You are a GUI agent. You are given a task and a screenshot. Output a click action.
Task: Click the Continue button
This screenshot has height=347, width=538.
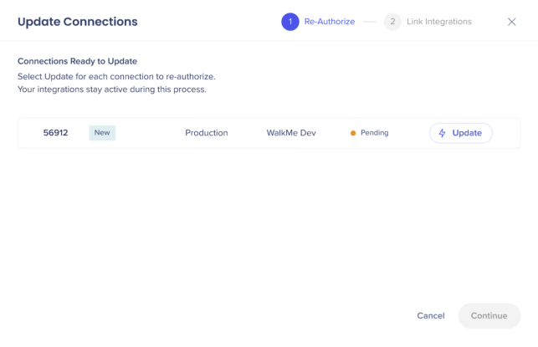489,315
